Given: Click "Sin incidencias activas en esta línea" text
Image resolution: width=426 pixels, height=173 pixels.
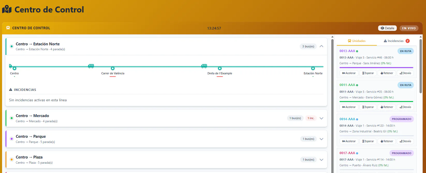Looking at the screenshot, I should point(38,100).
